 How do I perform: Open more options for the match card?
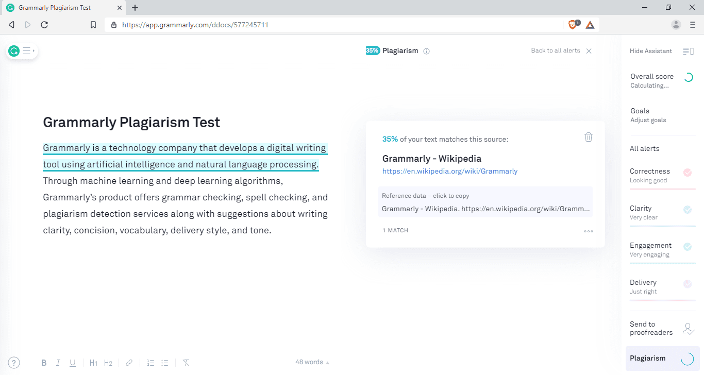point(589,231)
